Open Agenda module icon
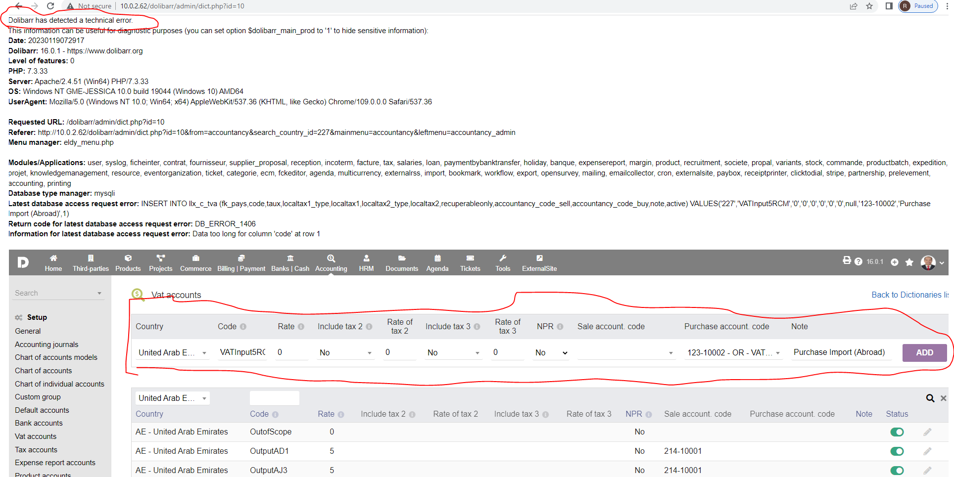The width and height of the screenshot is (954, 477). (x=437, y=258)
